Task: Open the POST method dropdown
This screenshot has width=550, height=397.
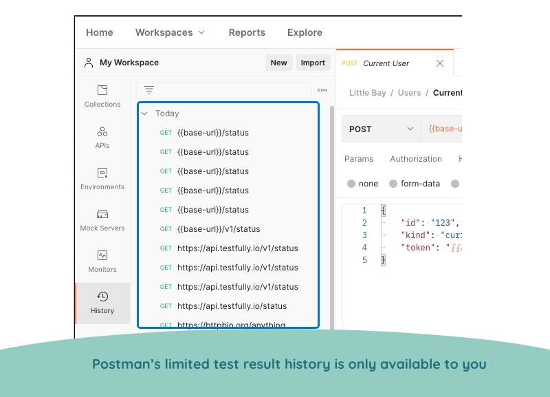Action: click(x=382, y=129)
